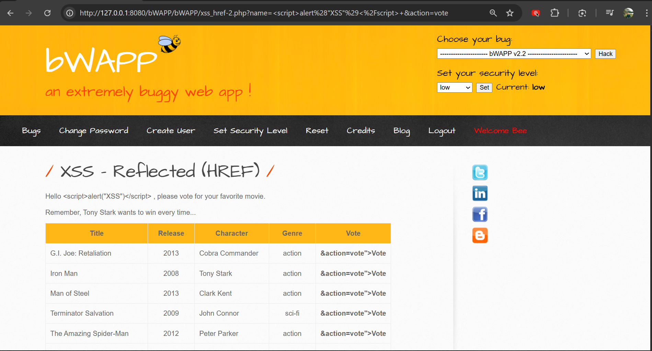Screen dimensions: 652x351
Task: Open the LinkedIn share icon
Action: pyautogui.click(x=480, y=194)
